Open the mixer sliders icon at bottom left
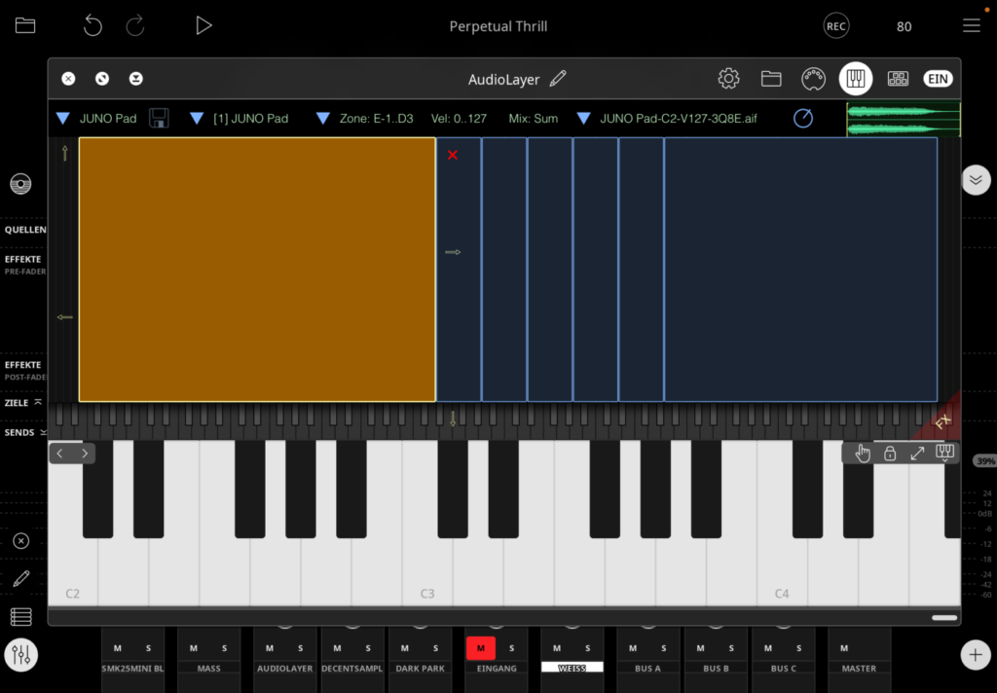997x693 pixels. click(20, 655)
